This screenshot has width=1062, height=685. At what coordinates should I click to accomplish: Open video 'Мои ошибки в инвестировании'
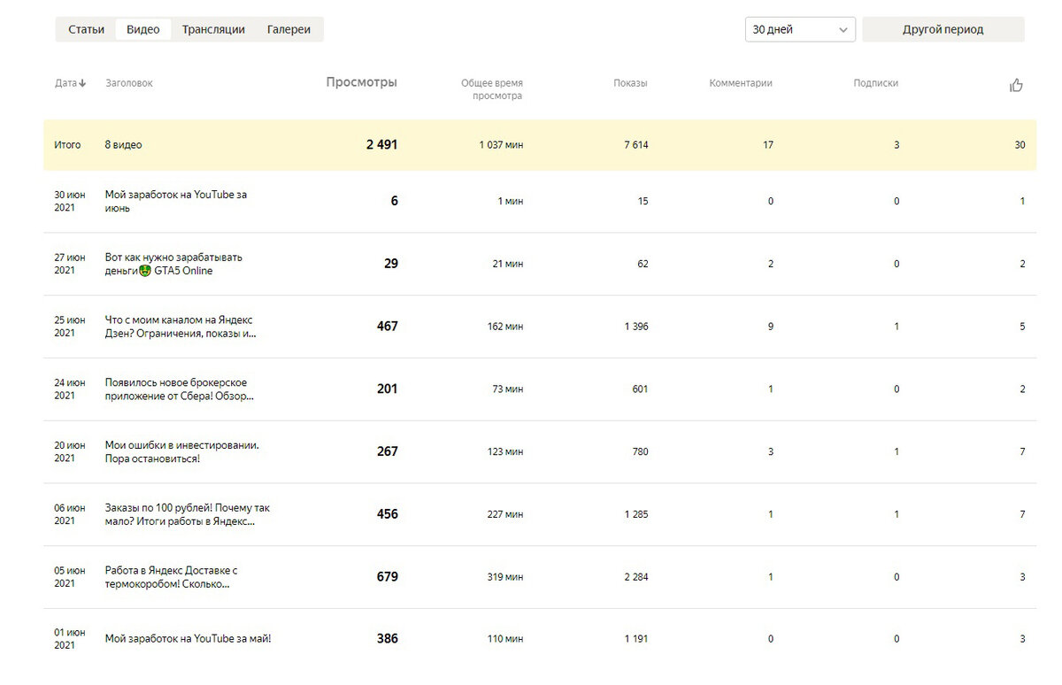tap(181, 452)
